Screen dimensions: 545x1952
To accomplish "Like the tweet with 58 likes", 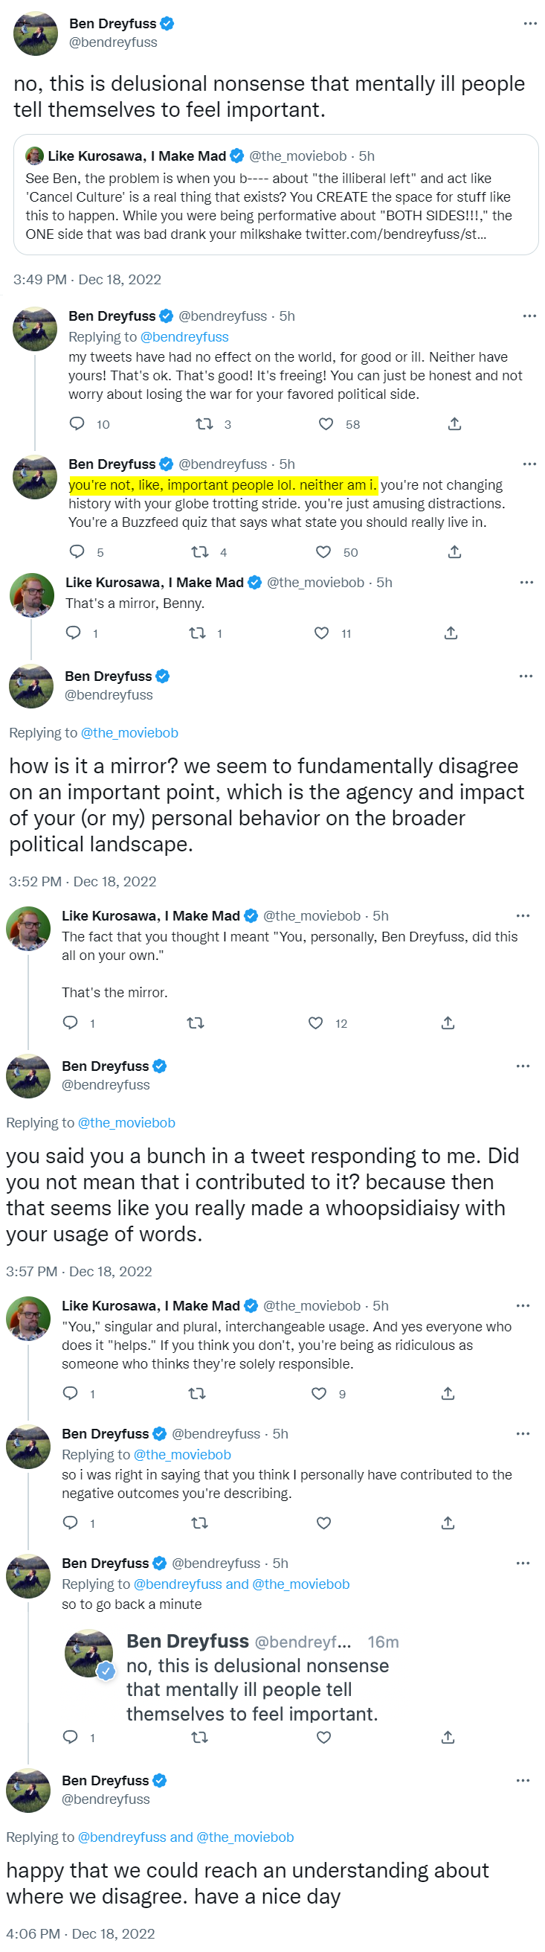I will tap(326, 423).
